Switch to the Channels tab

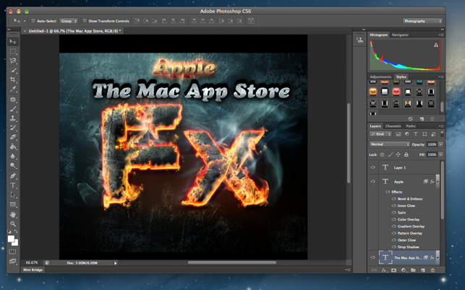click(393, 126)
